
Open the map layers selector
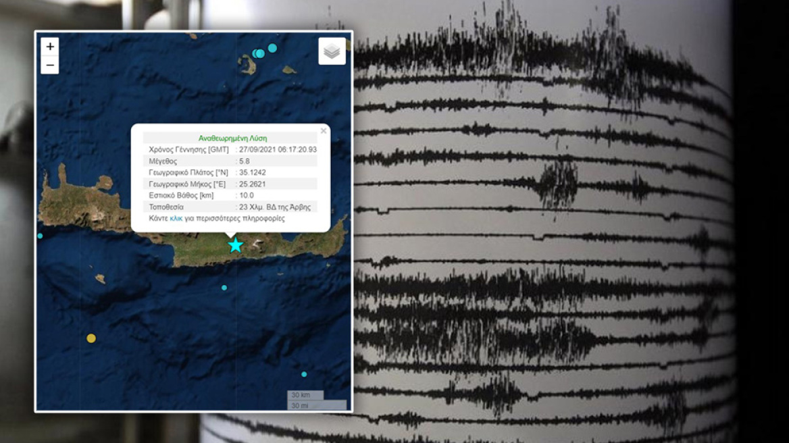pyautogui.click(x=332, y=51)
